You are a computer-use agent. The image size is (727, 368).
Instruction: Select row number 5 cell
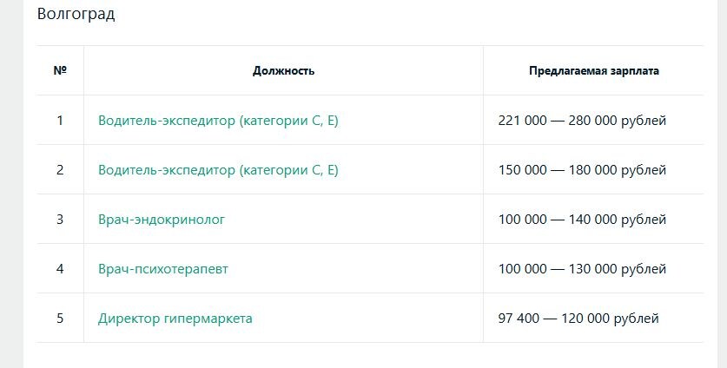coord(60,319)
